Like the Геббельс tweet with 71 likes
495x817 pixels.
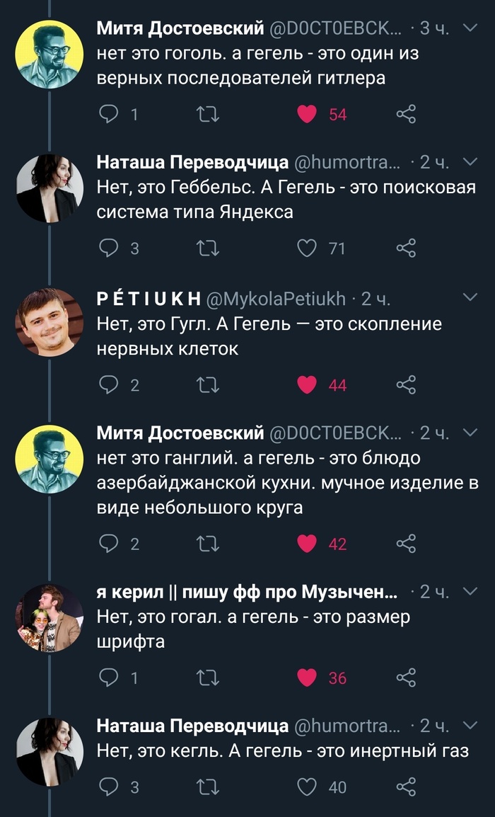[307, 248]
